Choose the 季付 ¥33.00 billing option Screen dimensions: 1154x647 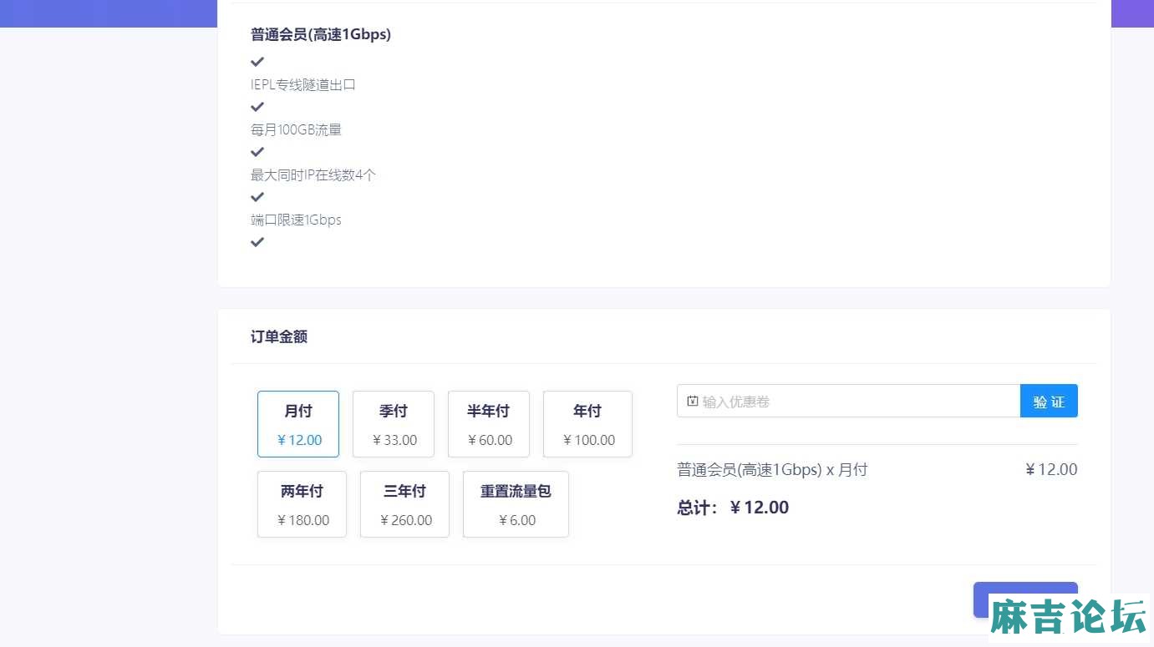tap(394, 424)
